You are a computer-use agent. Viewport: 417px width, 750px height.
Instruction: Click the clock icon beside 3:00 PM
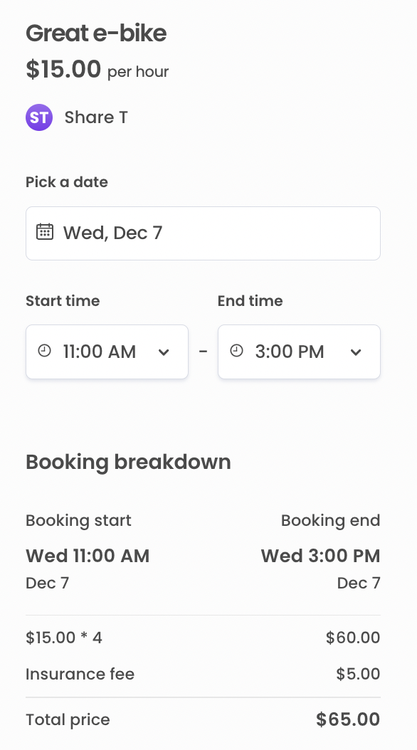point(236,351)
